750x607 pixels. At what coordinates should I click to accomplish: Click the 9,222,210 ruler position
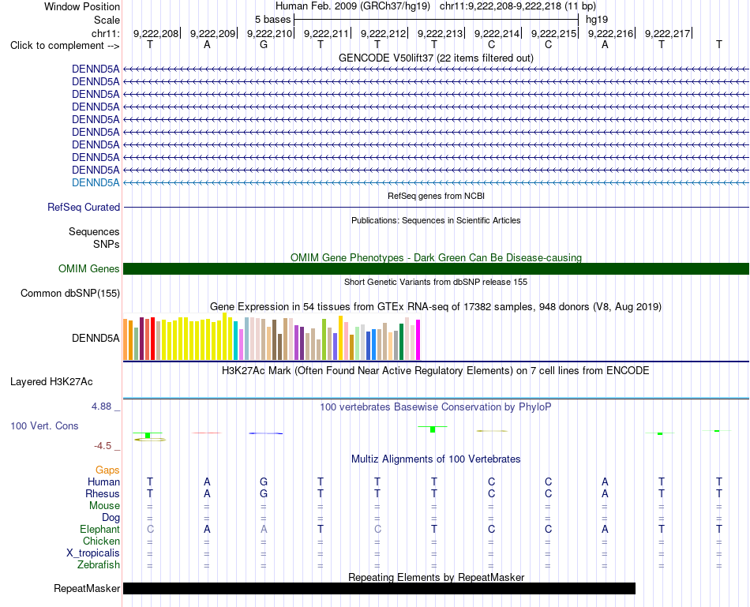pos(269,33)
